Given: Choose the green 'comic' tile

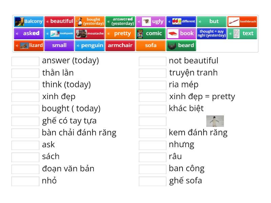Looking at the screenshot, I should coord(151,34).
